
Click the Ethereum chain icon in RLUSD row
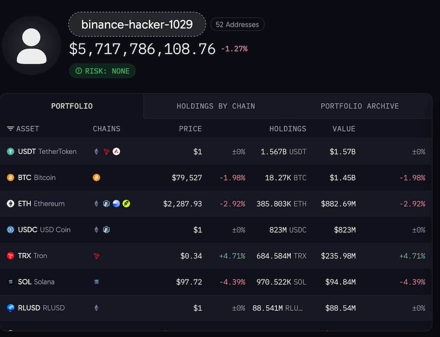coord(96,308)
